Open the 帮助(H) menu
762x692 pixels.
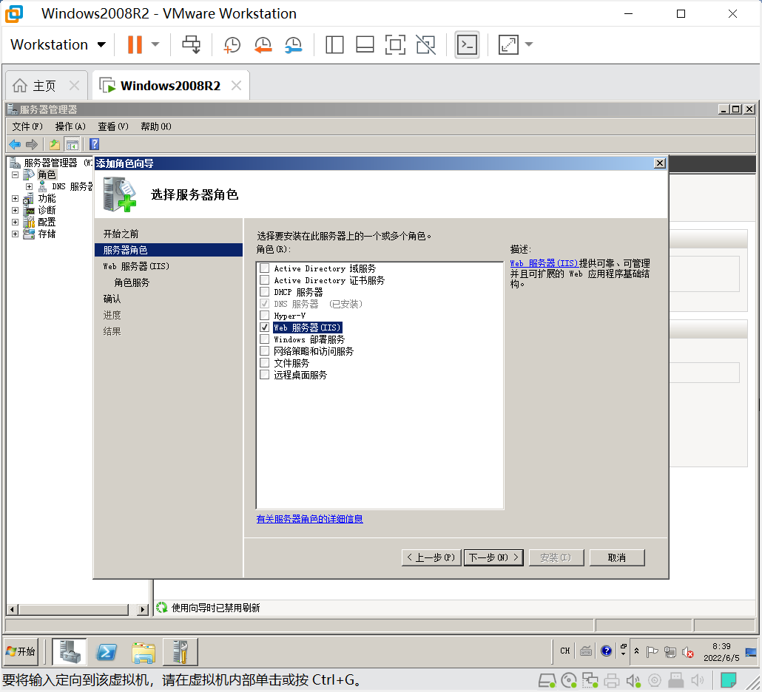click(156, 126)
